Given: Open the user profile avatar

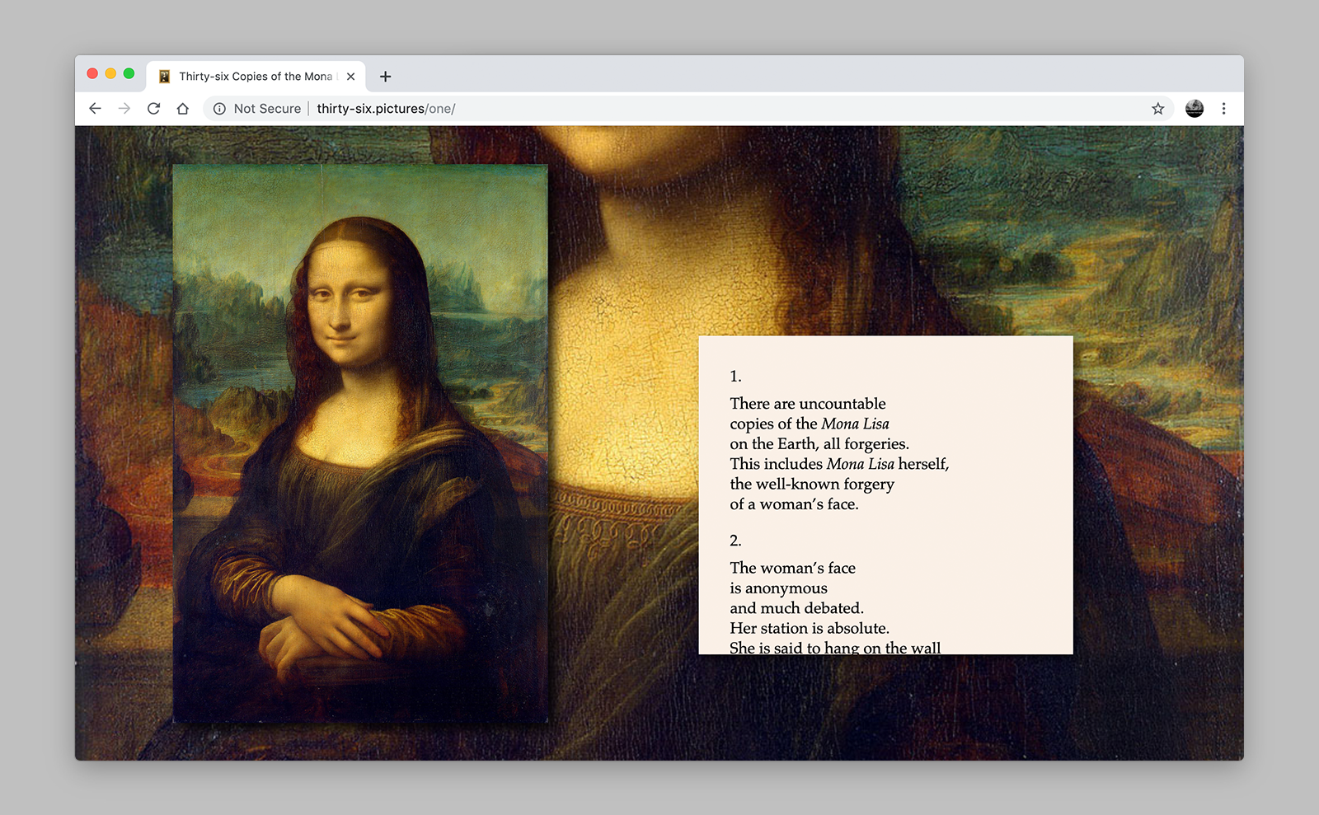Looking at the screenshot, I should pos(1194,109).
